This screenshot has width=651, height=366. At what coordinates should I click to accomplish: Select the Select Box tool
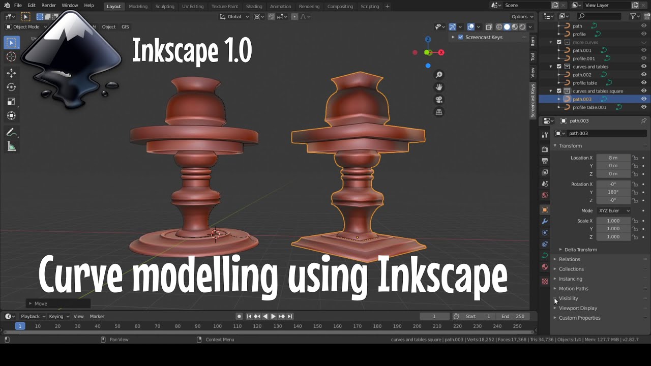pos(11,43)
